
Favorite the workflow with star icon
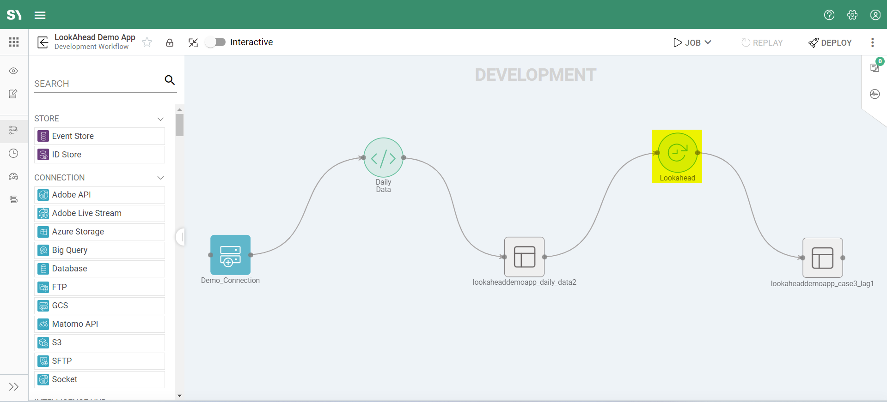pos(147,42)
